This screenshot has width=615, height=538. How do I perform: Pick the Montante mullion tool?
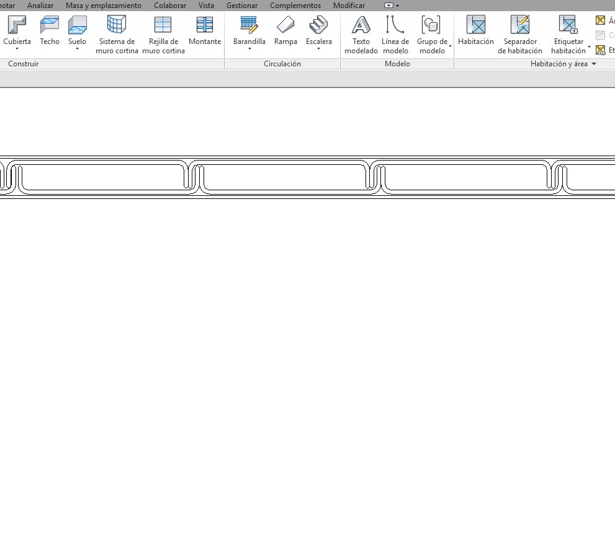pos(204,31)
